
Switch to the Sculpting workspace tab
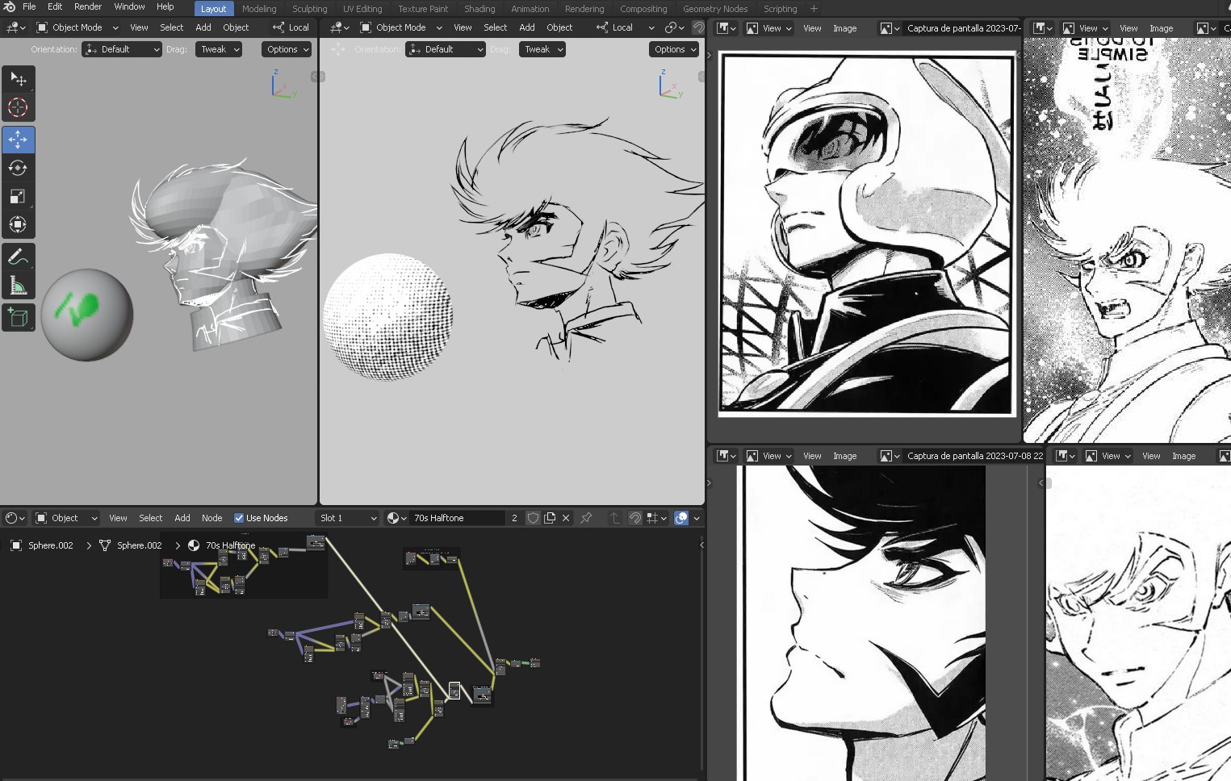[310, 9]
